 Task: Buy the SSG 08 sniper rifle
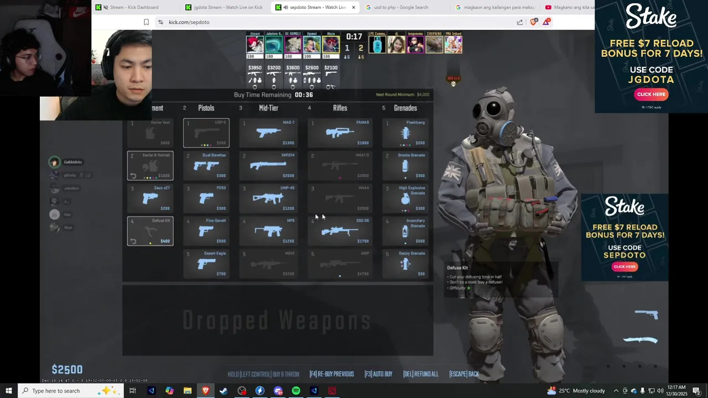pyautogui.click(x=340, y=231)
